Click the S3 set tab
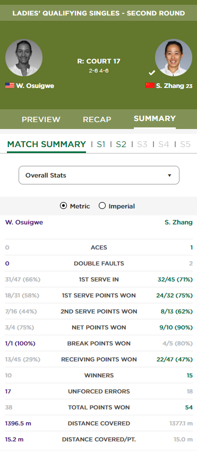The image size is (197, 451). click(142, 144)
